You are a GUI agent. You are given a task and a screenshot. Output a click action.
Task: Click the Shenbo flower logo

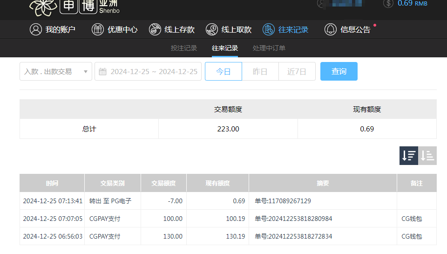(x=43, y=6)
